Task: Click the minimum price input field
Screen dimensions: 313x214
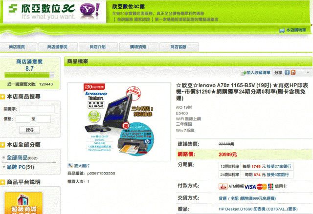Action: coord(23,119)
